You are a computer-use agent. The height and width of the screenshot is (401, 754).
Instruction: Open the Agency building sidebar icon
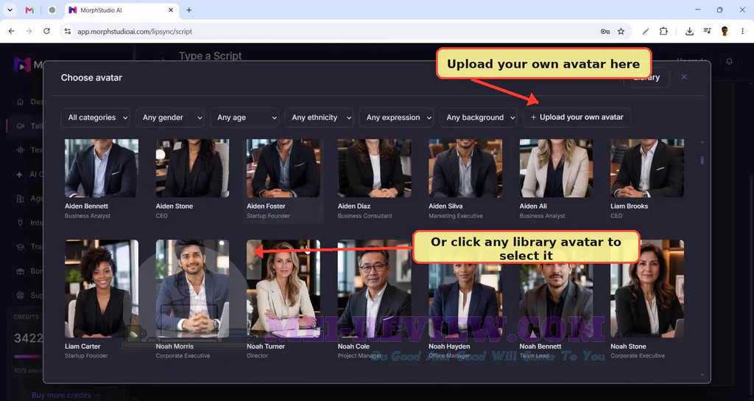pos(20,198)
